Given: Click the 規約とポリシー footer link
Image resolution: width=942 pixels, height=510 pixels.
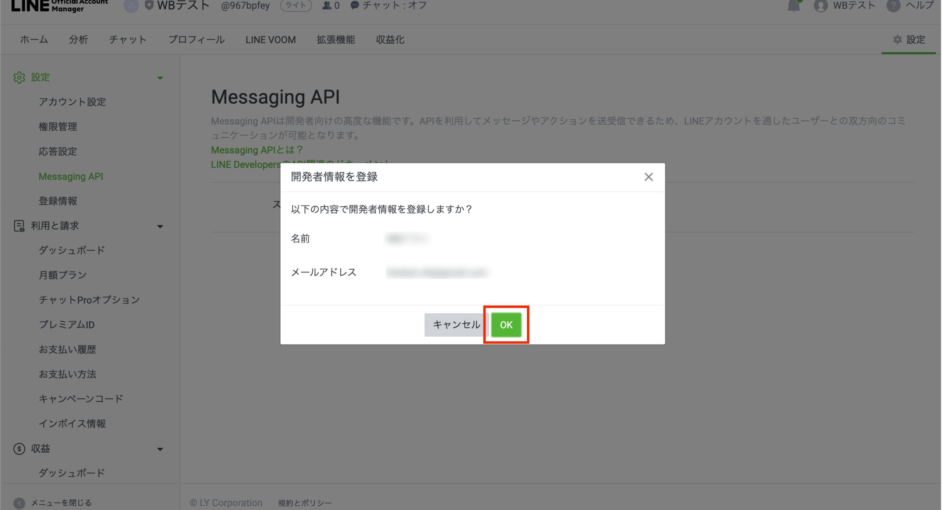Looking at the screenshot, I should [305, 503].
